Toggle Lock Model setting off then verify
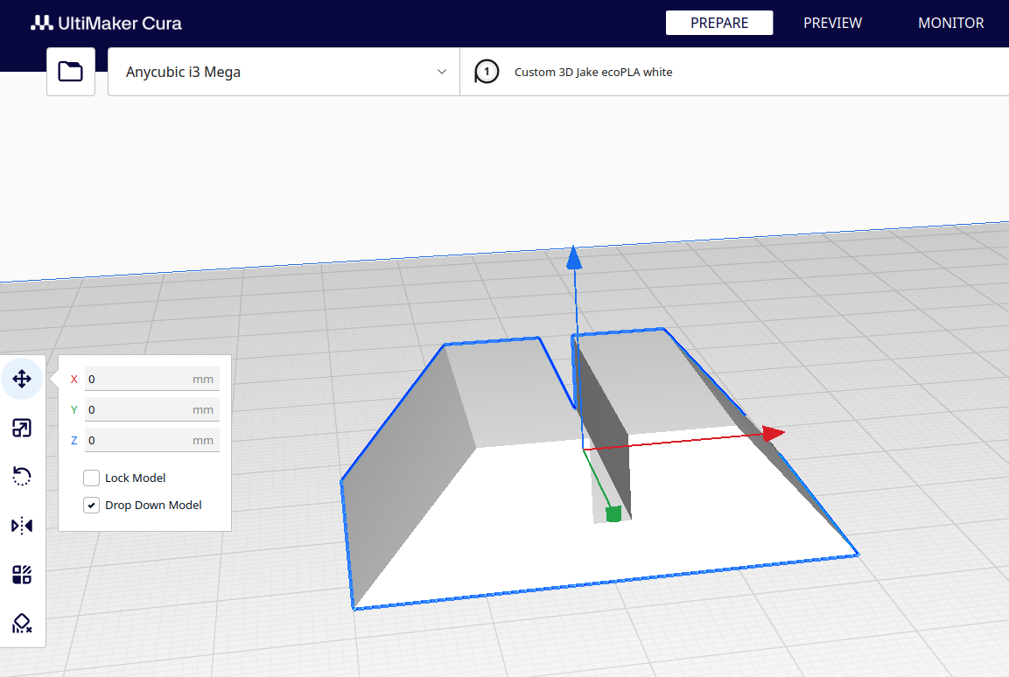Screen dimensions: 1009x677 pyautogui.click(x=91, y=478)
